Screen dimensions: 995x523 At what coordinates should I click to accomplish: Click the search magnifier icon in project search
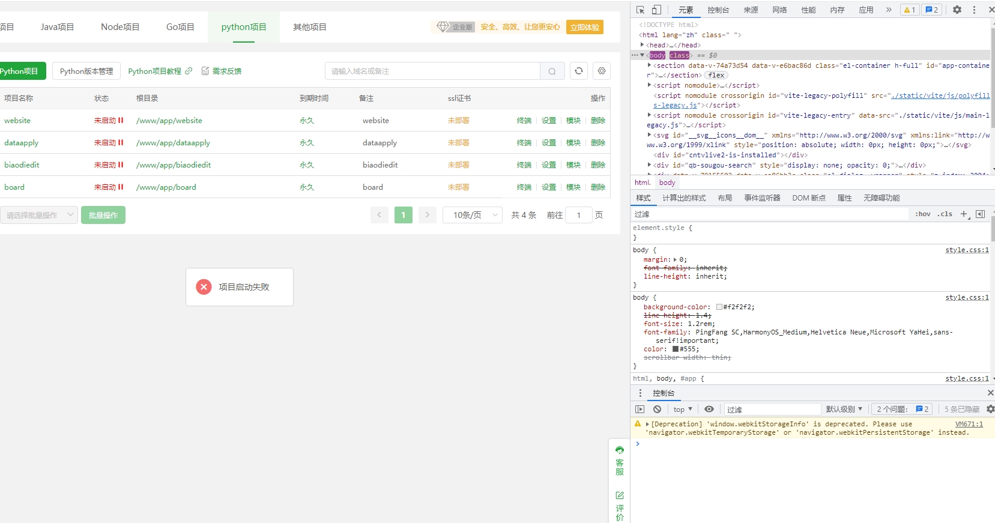(552, 71)
